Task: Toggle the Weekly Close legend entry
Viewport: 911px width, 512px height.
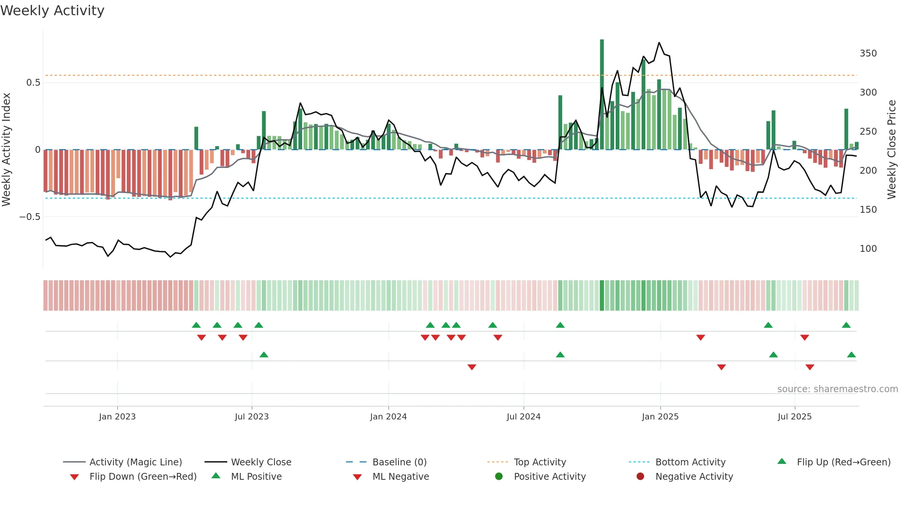Action: click(x=248, y=462)
